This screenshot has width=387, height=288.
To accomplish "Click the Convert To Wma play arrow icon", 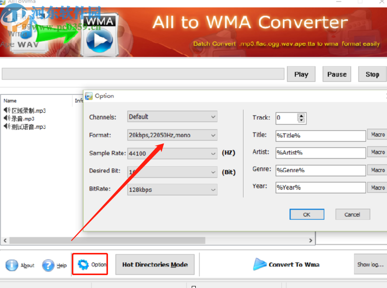I will pos(260,264).
